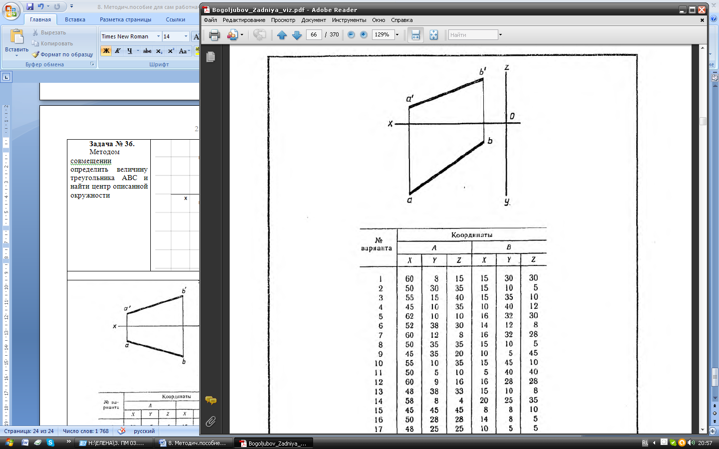
Task: Go to next page with blue down arrow
Action: [297, 35]
